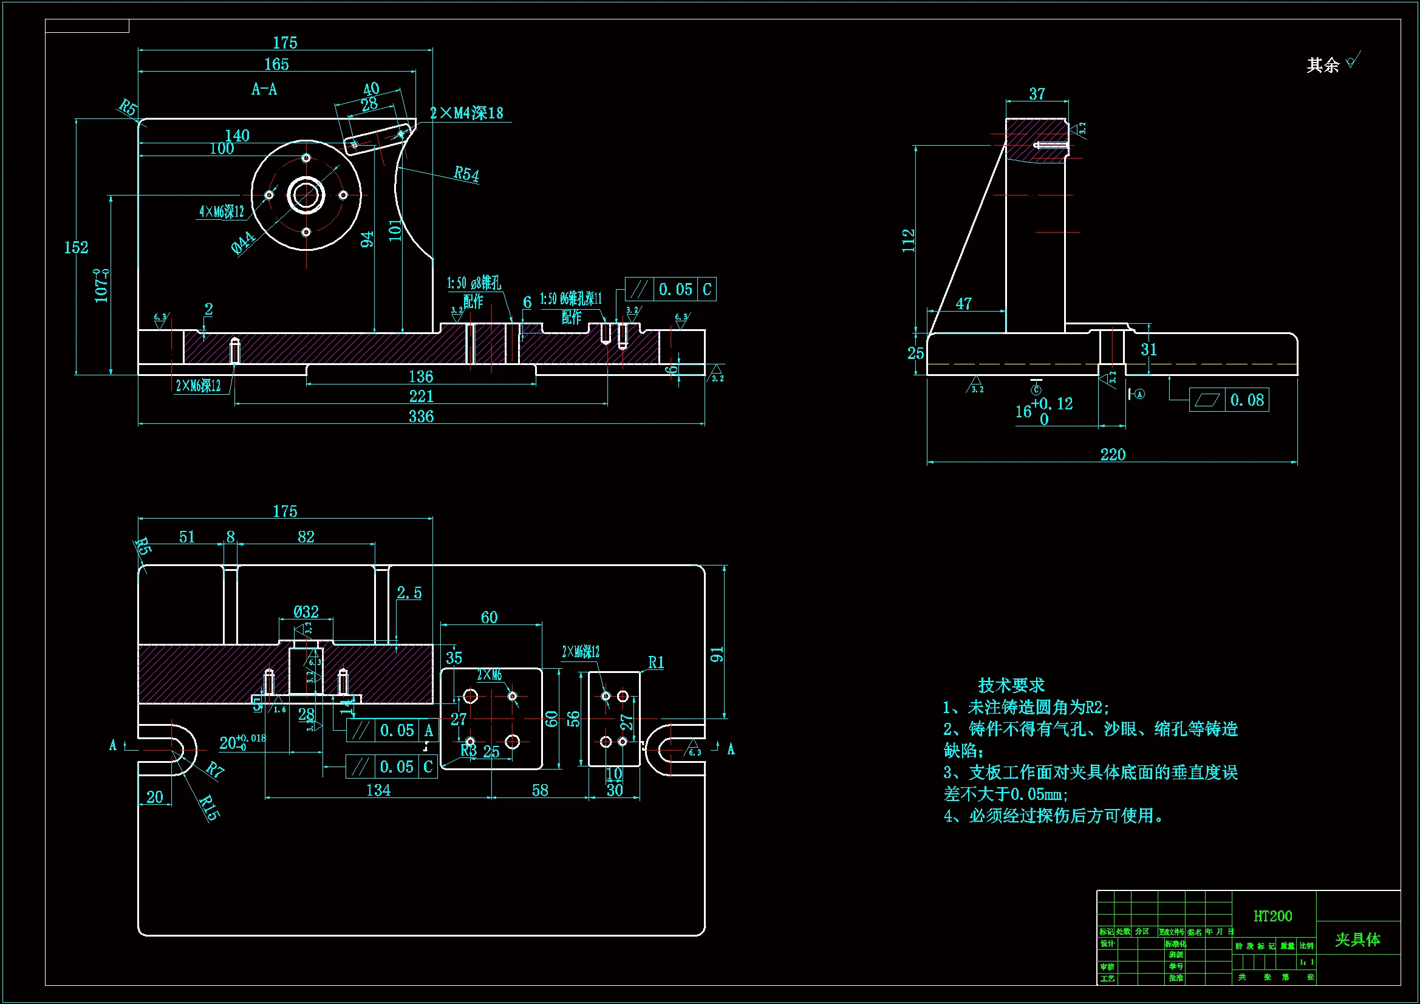
Task: Click the 336 overall length dimension
Action: pyautogui.click(x=420, y=416)
